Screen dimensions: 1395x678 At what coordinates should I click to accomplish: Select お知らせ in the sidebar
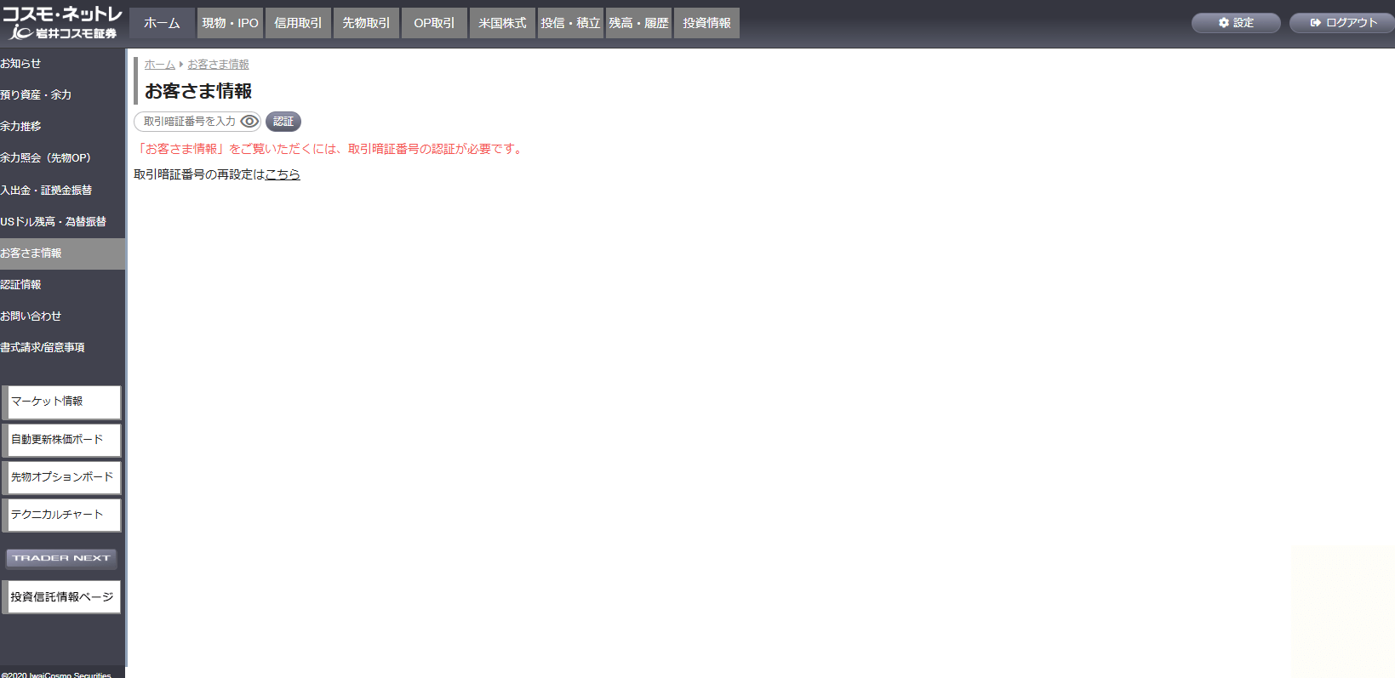click(20, 63)
